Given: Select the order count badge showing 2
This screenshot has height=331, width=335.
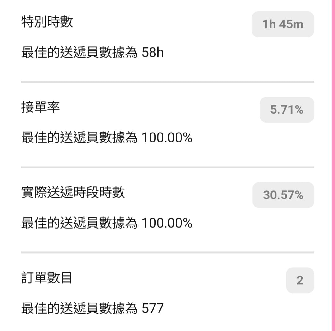Looking at the screenshot, I should [x=300, y=280].
